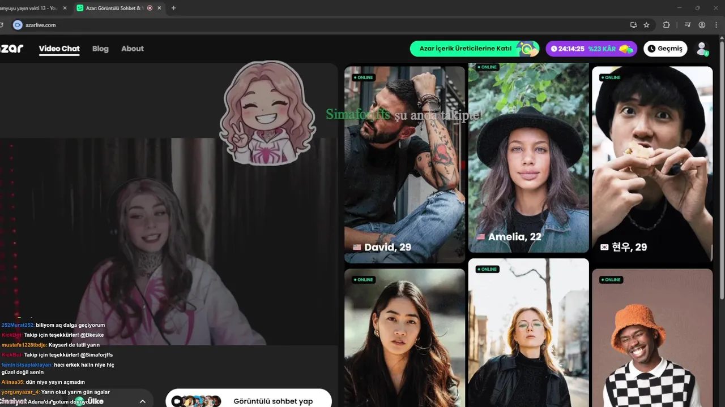
Task: Click the US flag next to David
Action: coord(357,248)
